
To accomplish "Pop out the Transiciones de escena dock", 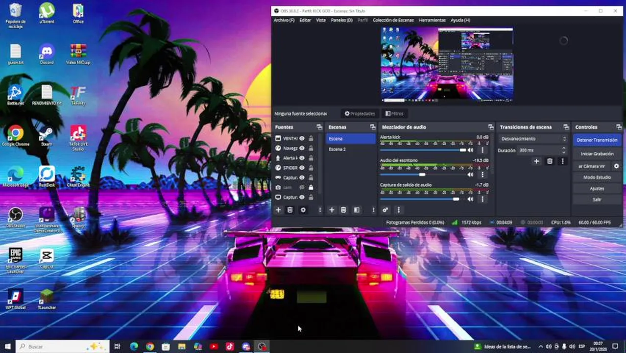I will (x=566, y=127).
